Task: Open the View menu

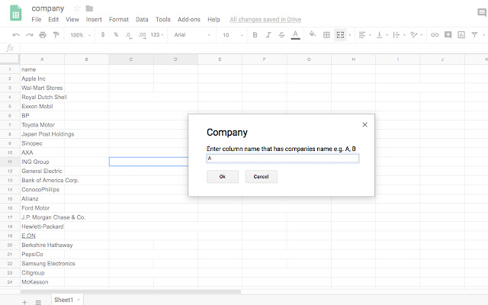Action: click(72, 20)
